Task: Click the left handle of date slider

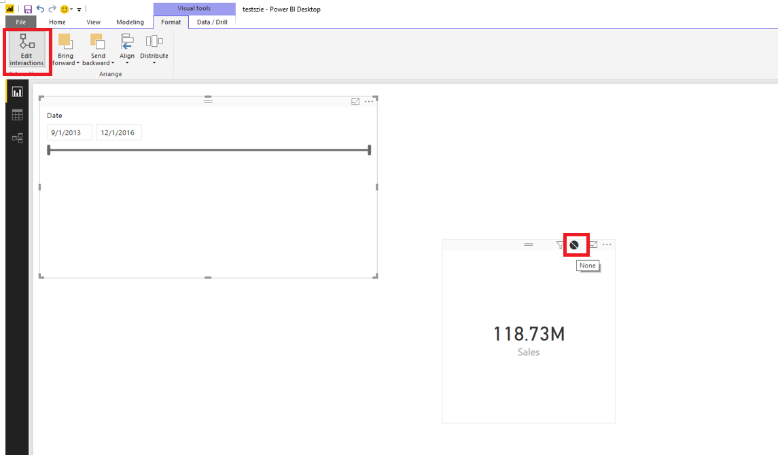Action: point(49,149)
